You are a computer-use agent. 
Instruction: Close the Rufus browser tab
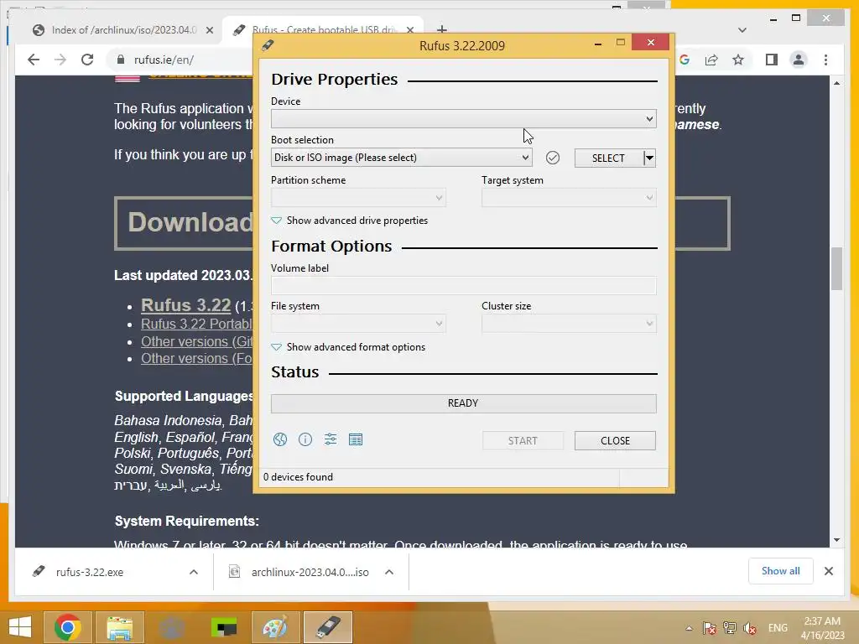point(409,30)
